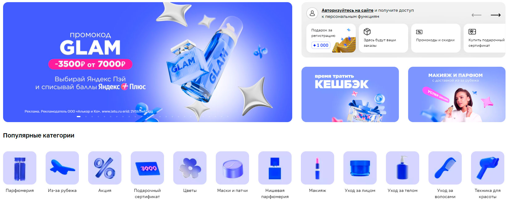Click the Авторизуйтесь на сайте link

click(x=347, y=10)
